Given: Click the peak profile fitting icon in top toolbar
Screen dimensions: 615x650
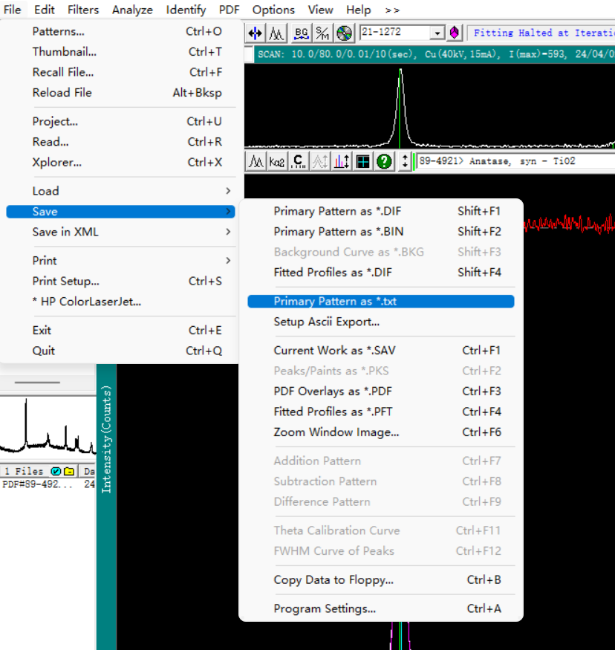Looking at the screenshot, I should point(277,33).
